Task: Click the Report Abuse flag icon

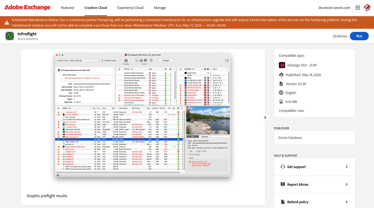Action: click(283, 184)
